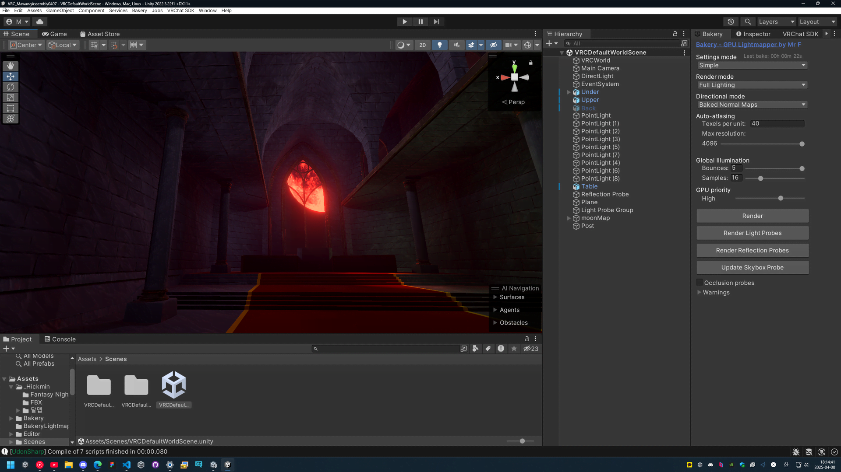Open Unity cloud services icon

click(40, 21)
